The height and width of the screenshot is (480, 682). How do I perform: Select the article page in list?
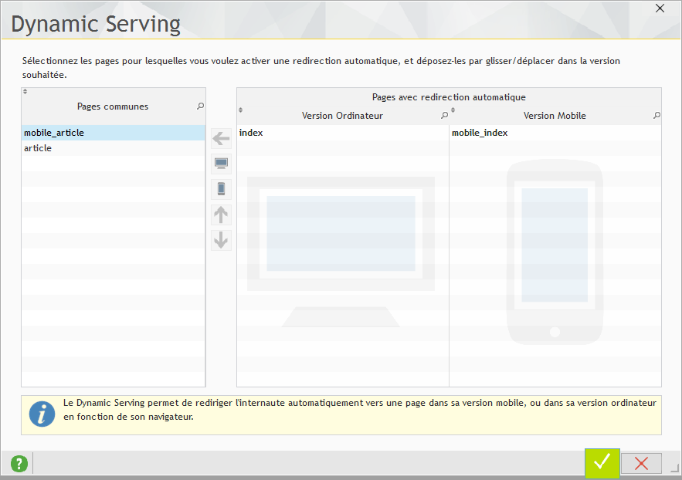click(38, 148)
